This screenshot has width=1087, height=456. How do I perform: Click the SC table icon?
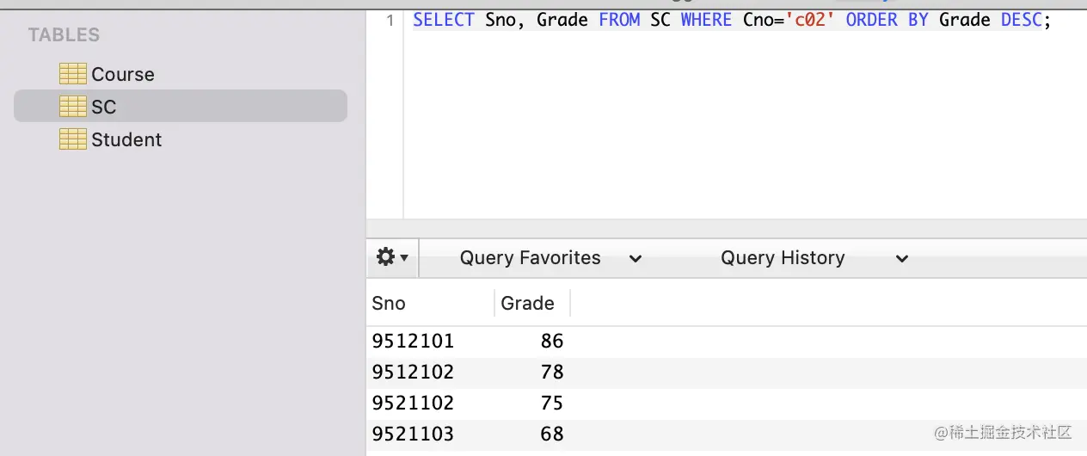point(72,107)
